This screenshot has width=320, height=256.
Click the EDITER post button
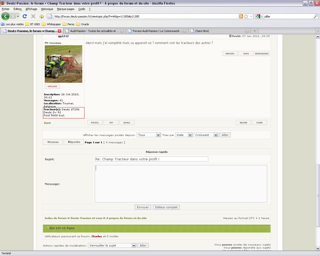[243, 122]
